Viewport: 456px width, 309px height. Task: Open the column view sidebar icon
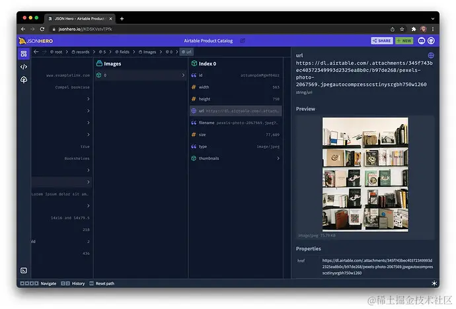(24, 53)
